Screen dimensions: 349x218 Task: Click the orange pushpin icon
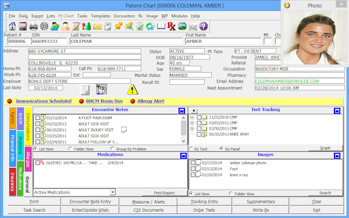(119, 26)
